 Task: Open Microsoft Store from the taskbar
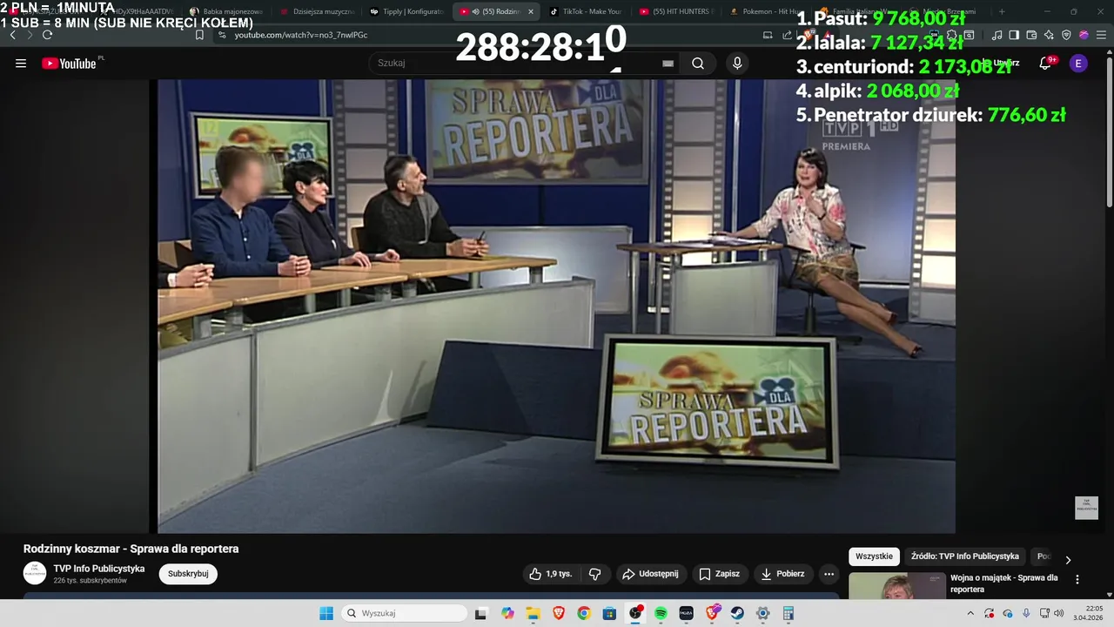point(609,613)
